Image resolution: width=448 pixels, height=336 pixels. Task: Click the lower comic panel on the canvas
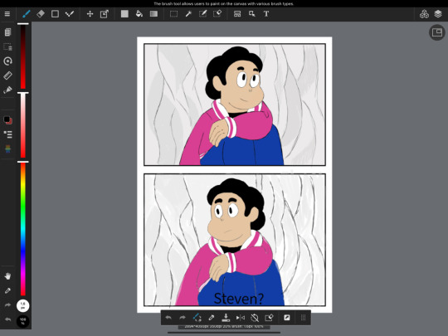click(235, 240)
